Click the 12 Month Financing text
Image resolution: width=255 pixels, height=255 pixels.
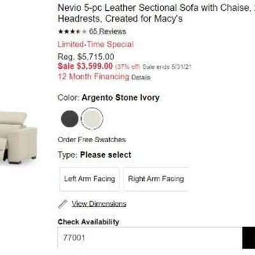click(x=94, y=76)
